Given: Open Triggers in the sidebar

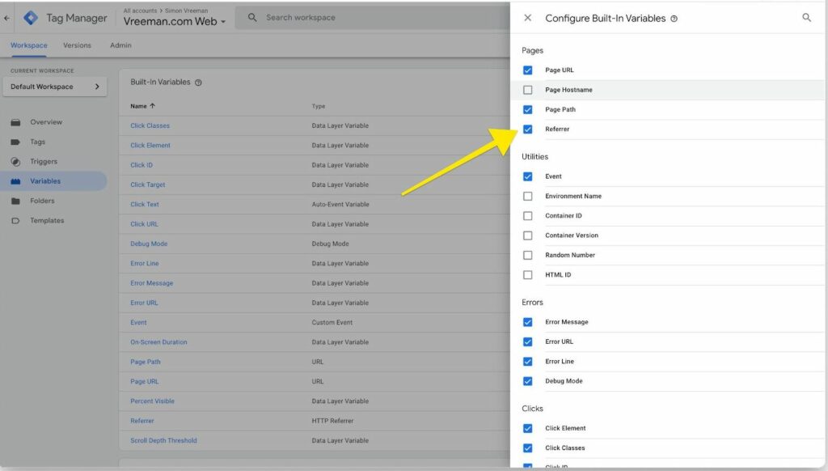Looking at the screenshot, I should (x=44, y=162).
